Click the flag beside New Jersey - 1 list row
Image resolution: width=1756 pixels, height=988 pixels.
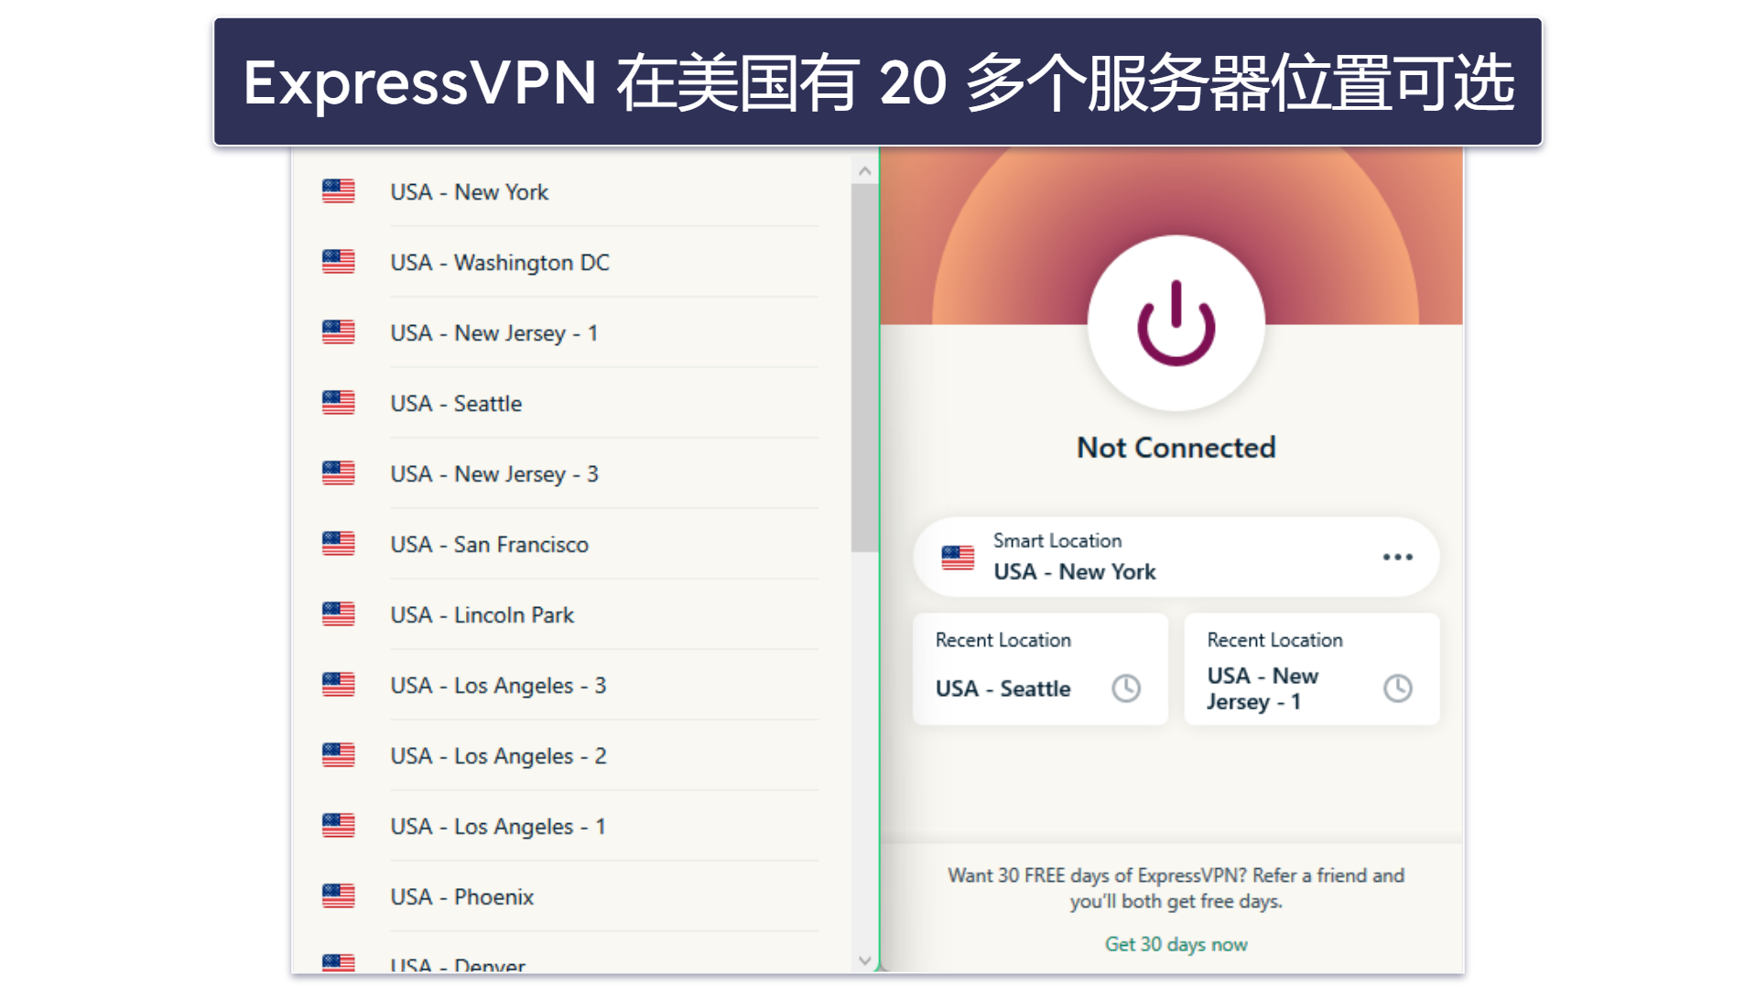point(338,332)
